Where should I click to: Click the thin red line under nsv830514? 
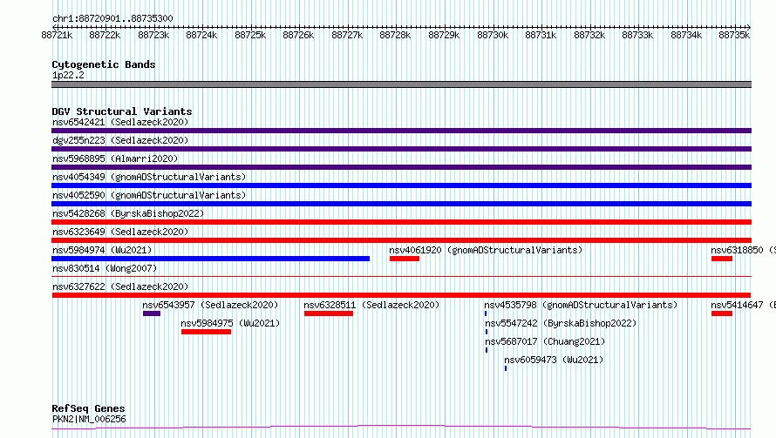(x=401, y=276)
